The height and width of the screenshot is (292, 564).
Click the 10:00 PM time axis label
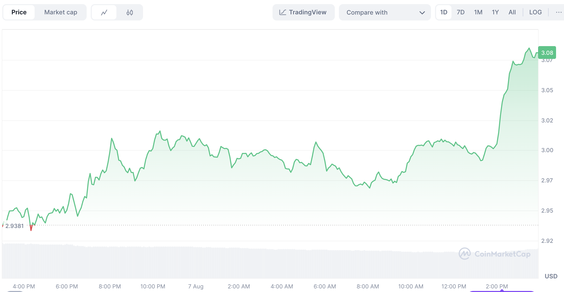(153, 286)
